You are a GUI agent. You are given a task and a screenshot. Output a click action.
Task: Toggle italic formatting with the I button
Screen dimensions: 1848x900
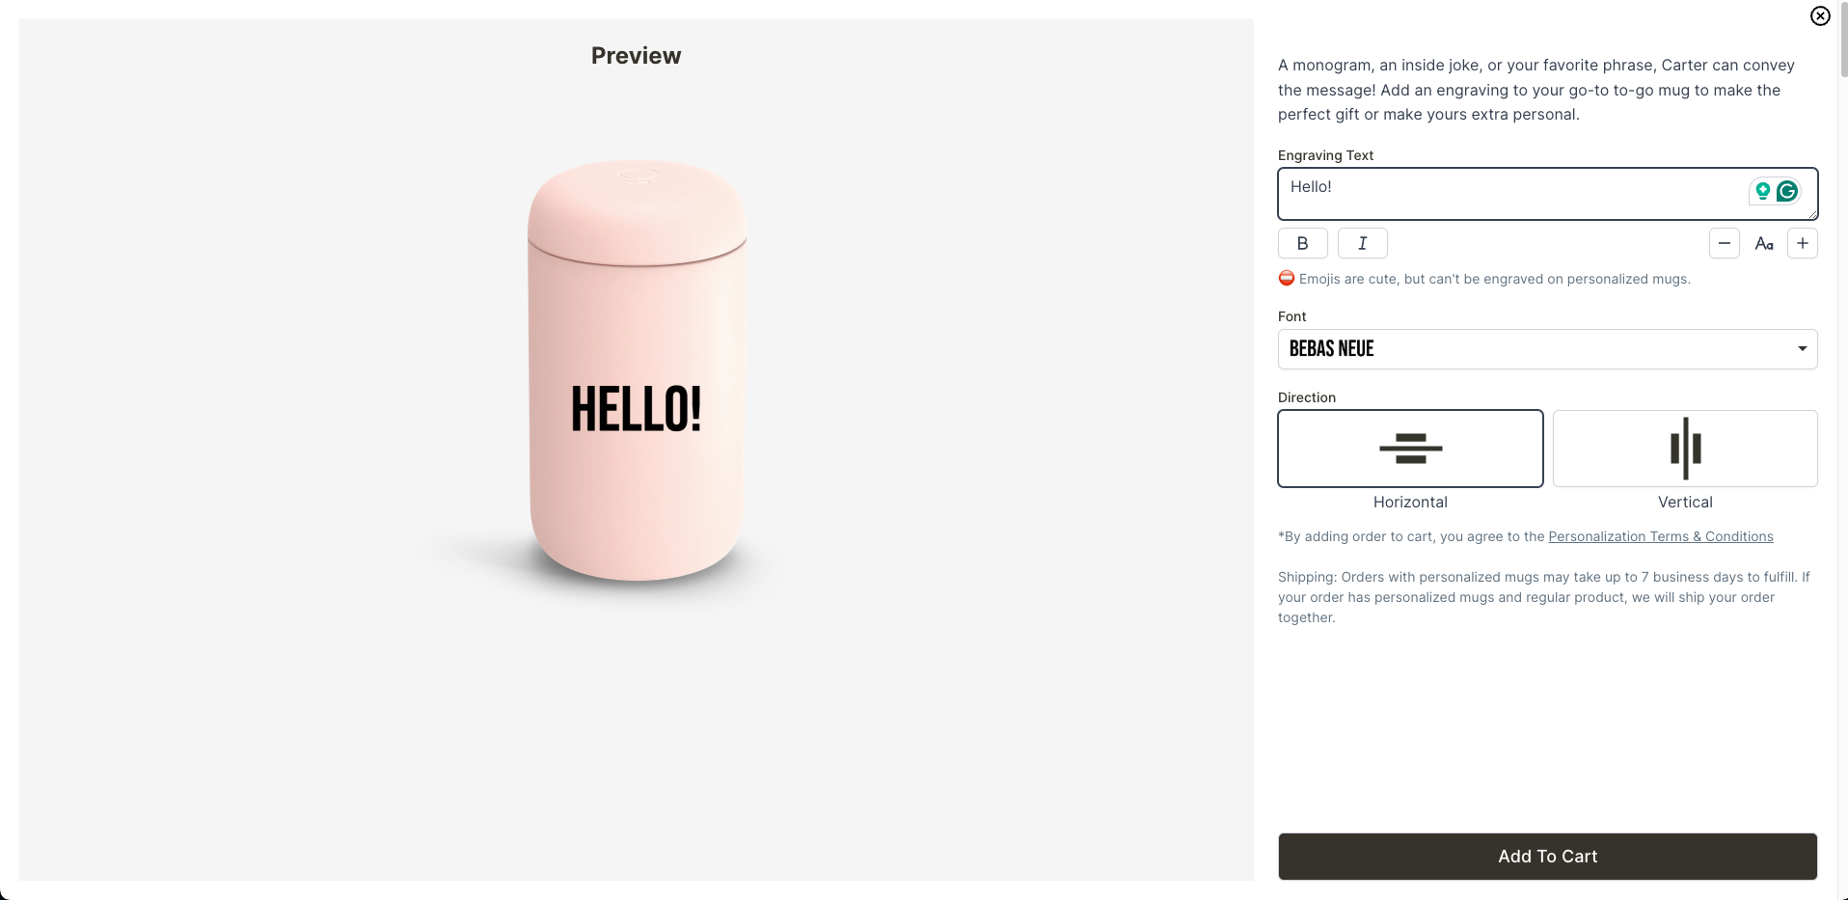[1362, 243]
